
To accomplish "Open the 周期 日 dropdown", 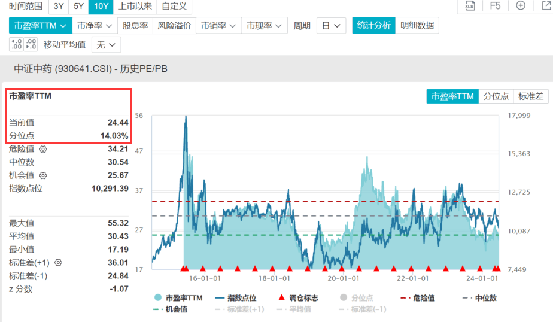I will coord(331,25).
